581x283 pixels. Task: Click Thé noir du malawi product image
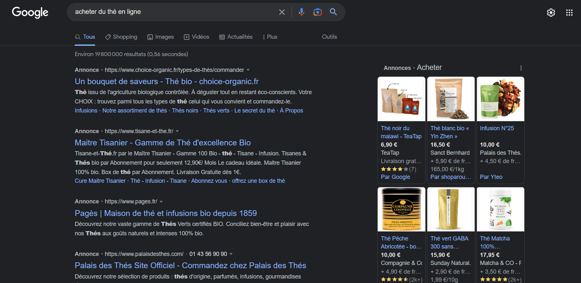pos(402,99)
